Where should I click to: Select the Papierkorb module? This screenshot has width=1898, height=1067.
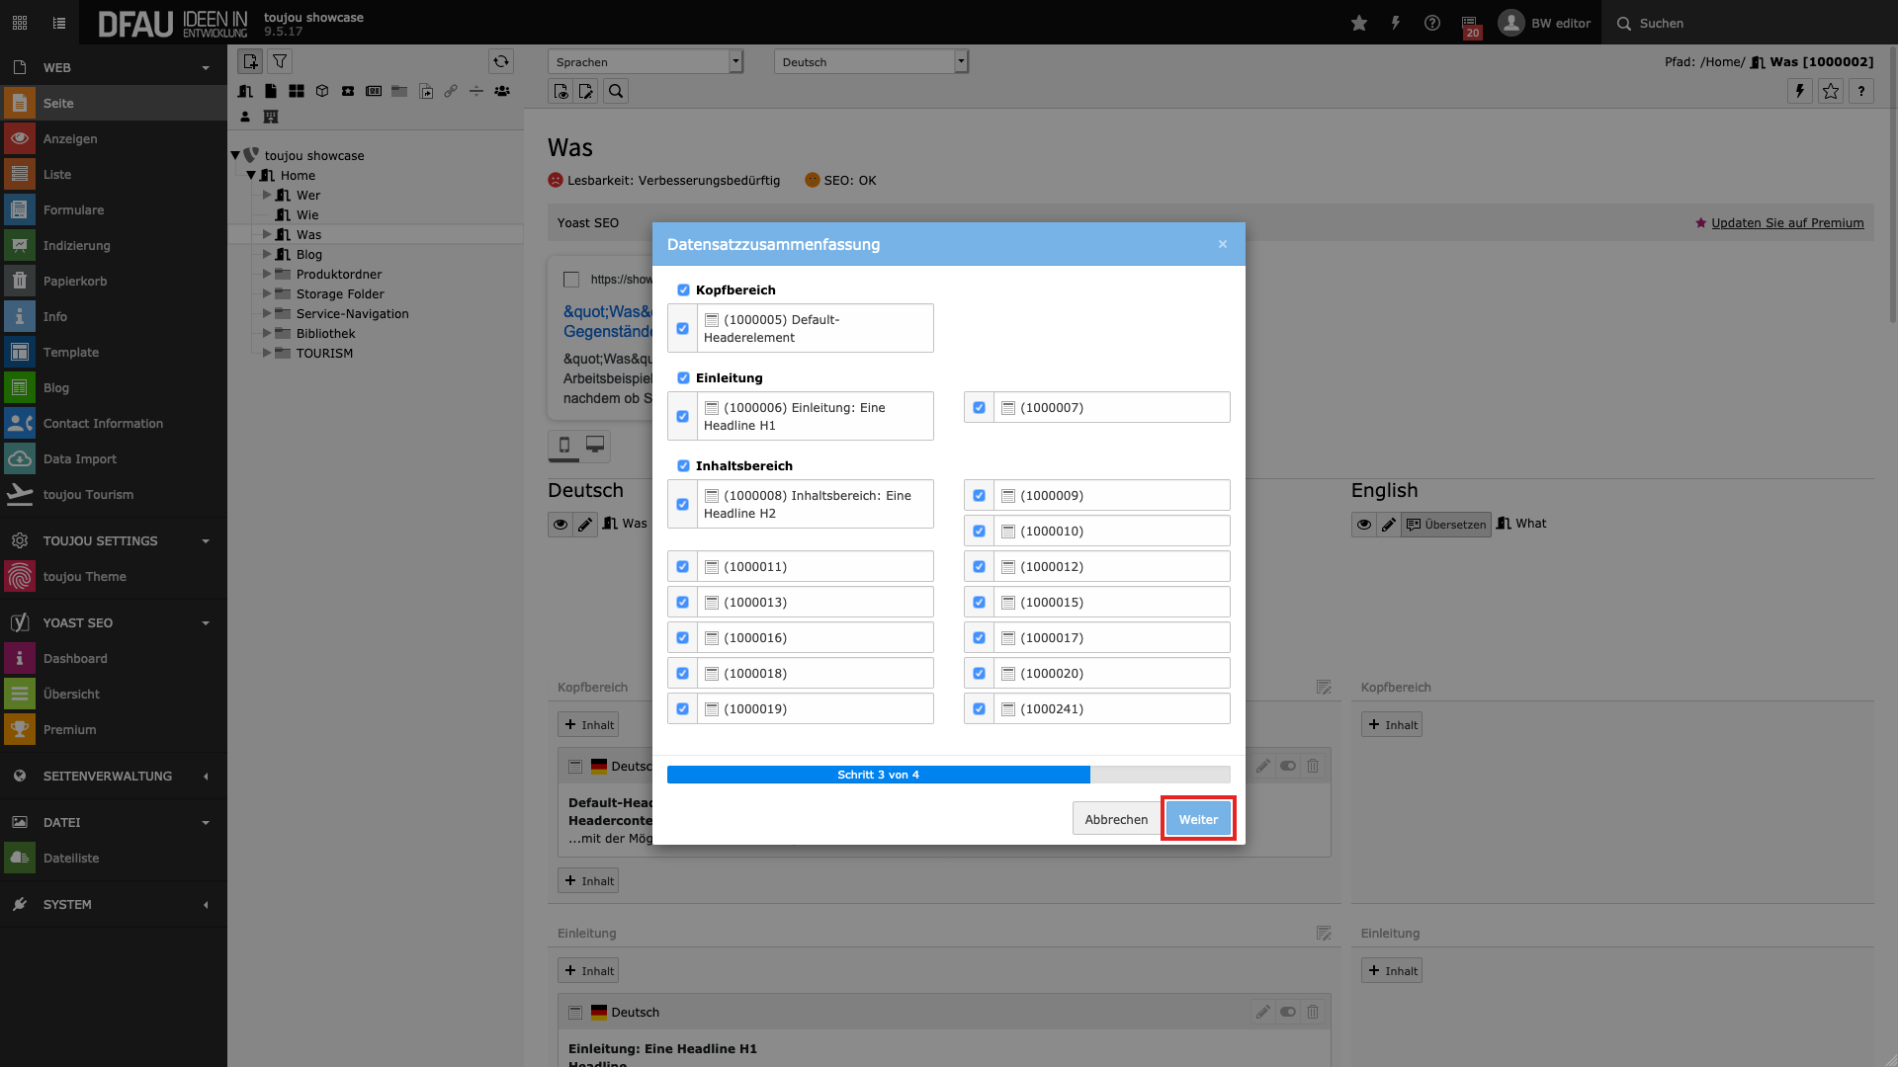click(x=75, y=281)
